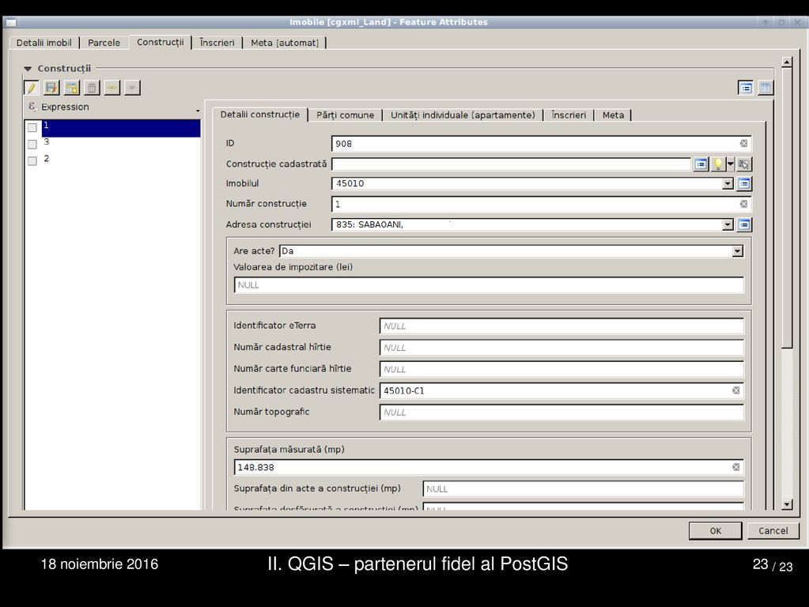Click the Expression epsilon icon

coord(32,107)
